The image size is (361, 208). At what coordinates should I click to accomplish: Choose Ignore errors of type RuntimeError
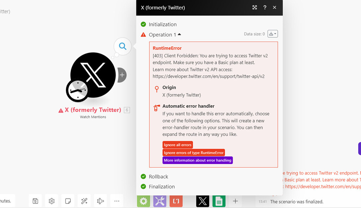point(194,152)
